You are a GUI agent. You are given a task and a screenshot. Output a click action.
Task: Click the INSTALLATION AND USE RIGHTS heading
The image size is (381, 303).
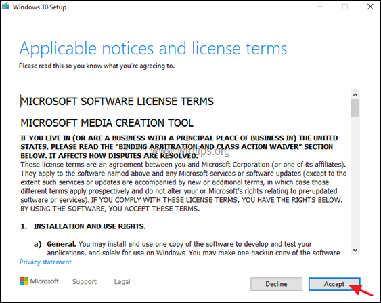pos(89,226)
